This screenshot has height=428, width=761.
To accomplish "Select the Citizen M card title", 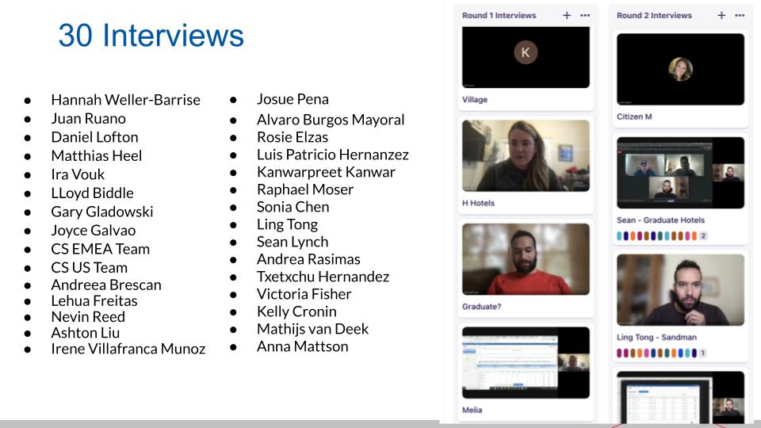I will (634, 117).
